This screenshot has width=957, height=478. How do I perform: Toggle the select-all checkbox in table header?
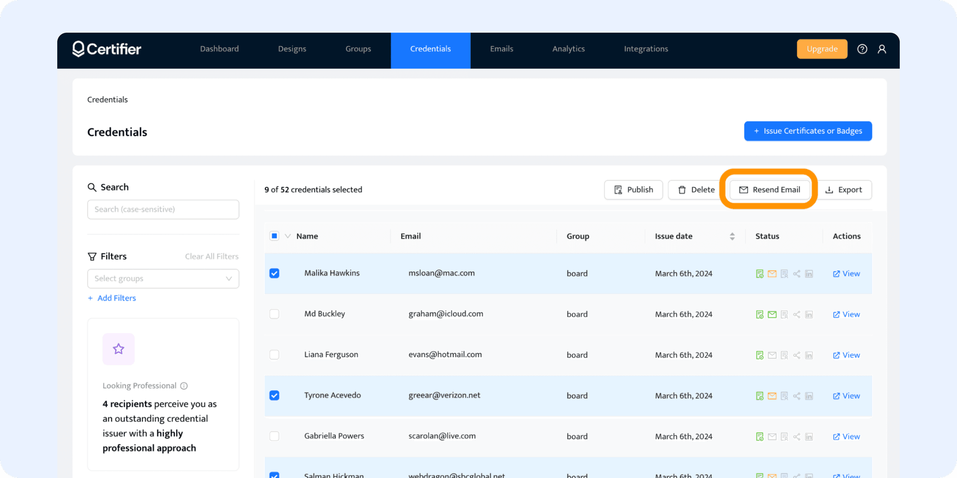tap(274, 236)
